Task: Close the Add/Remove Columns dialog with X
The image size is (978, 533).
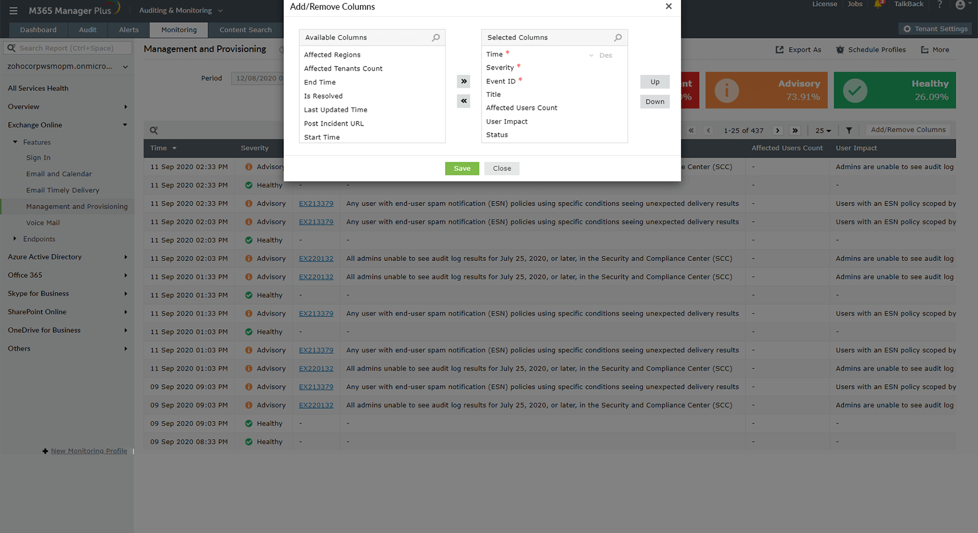Action: 669,6
